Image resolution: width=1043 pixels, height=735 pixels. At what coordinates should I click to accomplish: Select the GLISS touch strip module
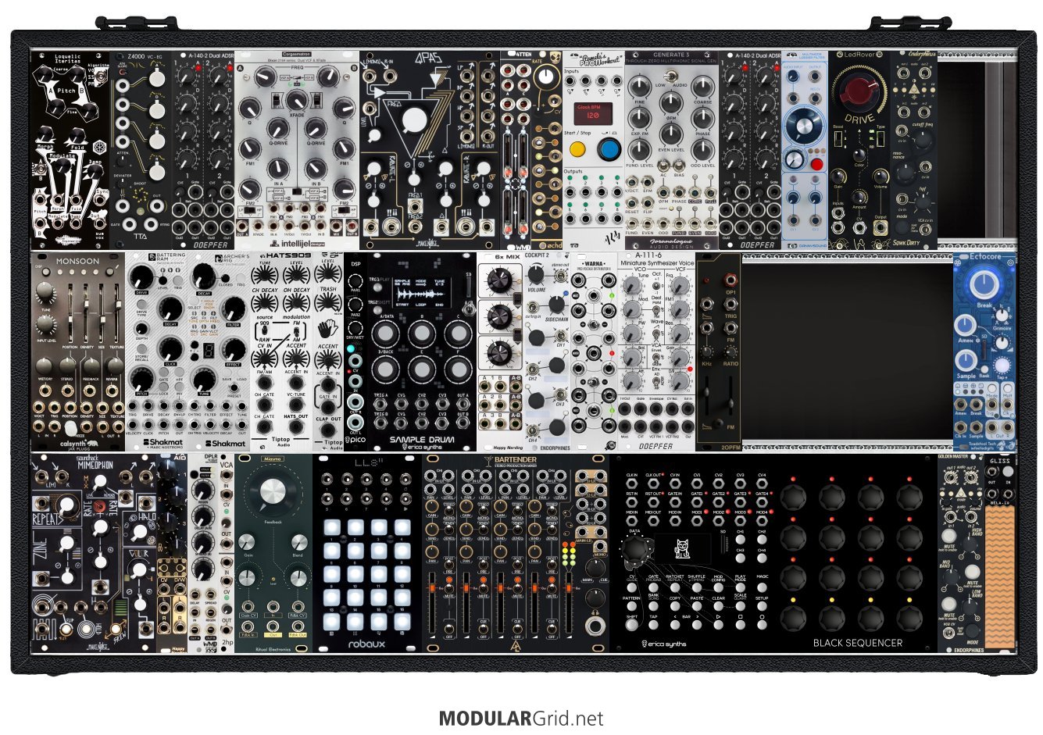(1000, 553)
